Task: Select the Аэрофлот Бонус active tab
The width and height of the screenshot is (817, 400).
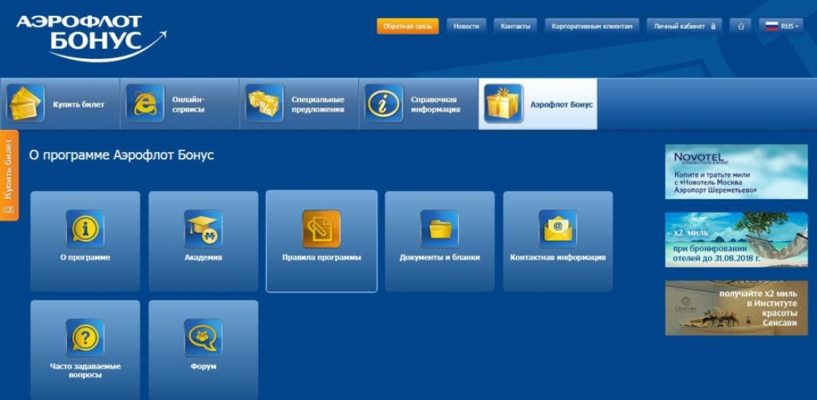Action: 538,104
